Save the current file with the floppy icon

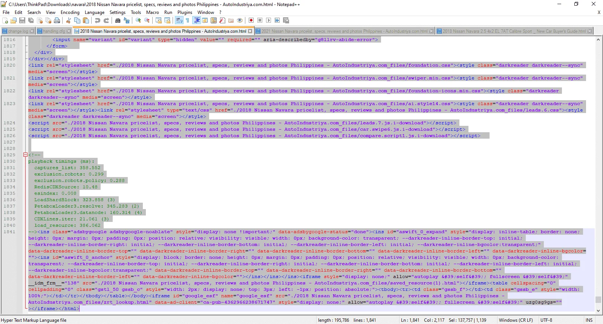click(x=22, y=20)
